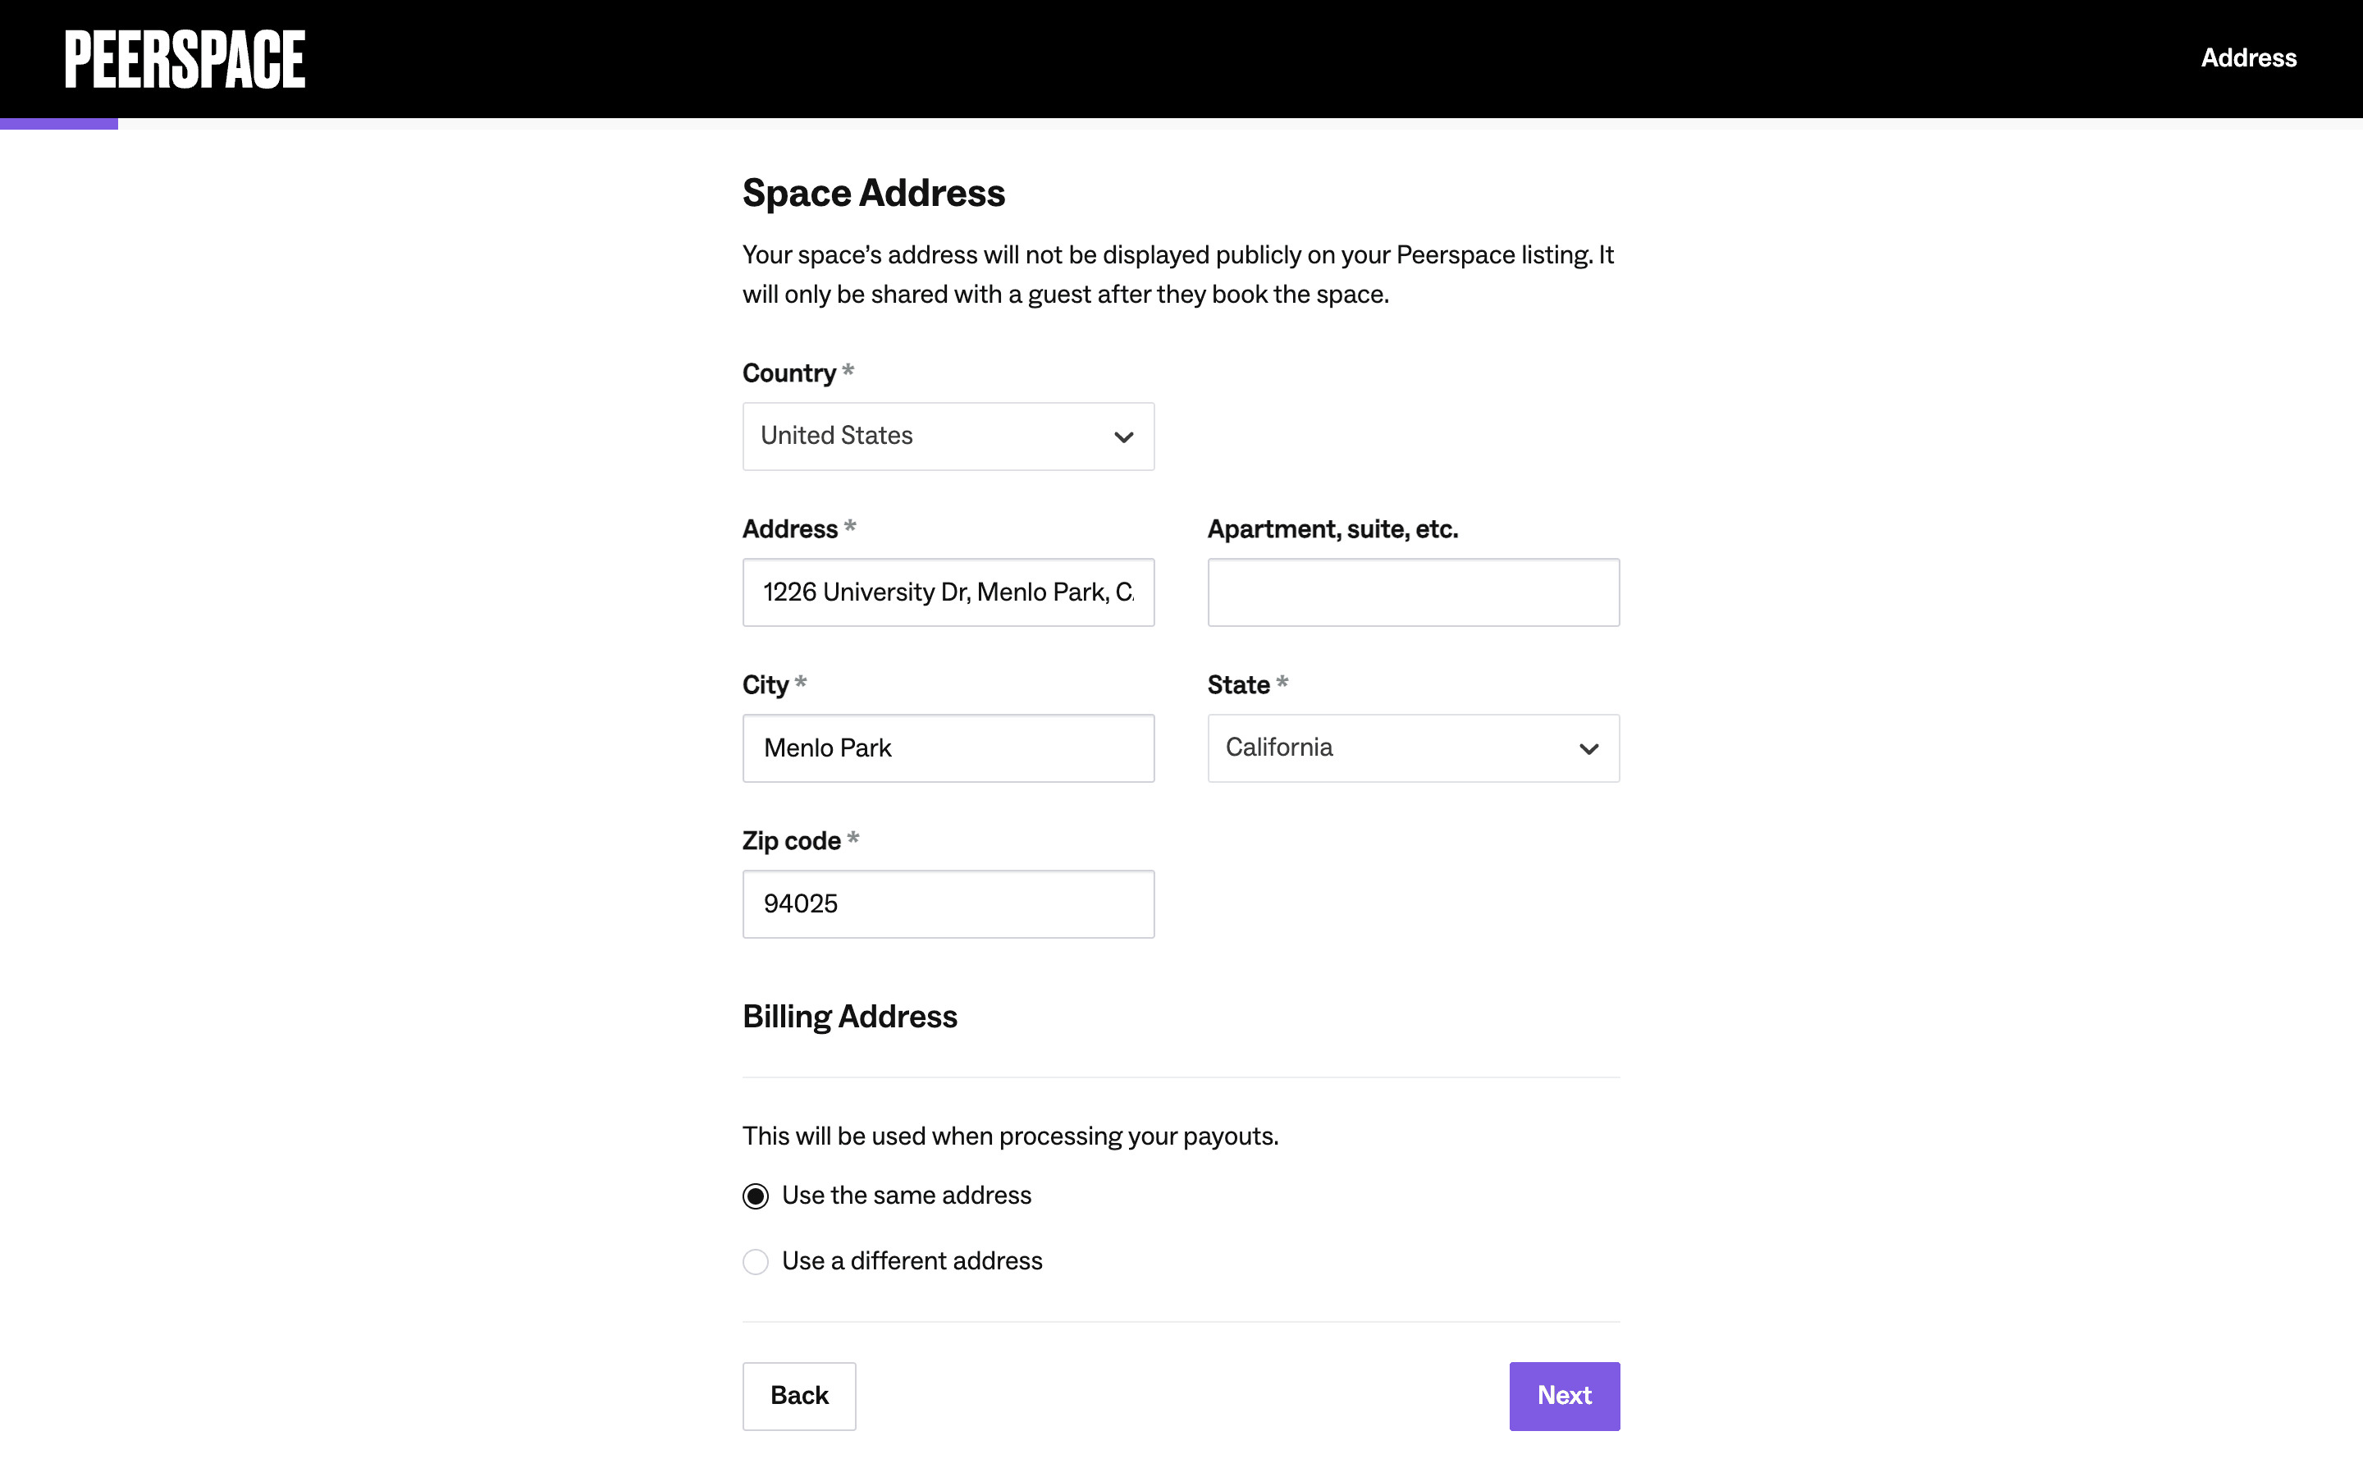This screenshot has height=1477, width=2363.
Task: Click the United States selected value
Action: pyautogui.click(x=837, y=436)
